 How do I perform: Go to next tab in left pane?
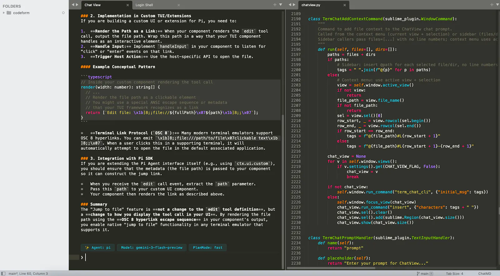77,5
